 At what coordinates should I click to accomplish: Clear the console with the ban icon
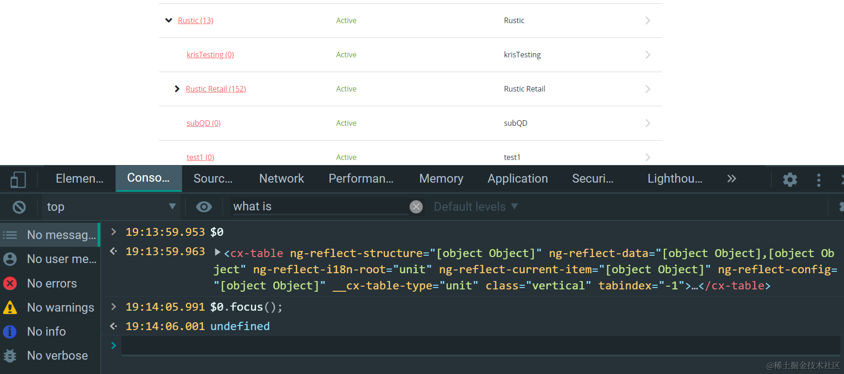(x=19, y=207)
